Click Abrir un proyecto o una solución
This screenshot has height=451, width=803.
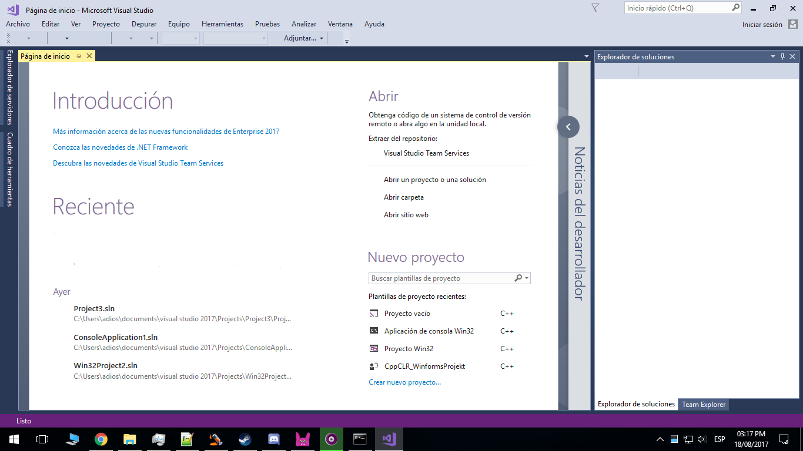(x=435, y=180)
